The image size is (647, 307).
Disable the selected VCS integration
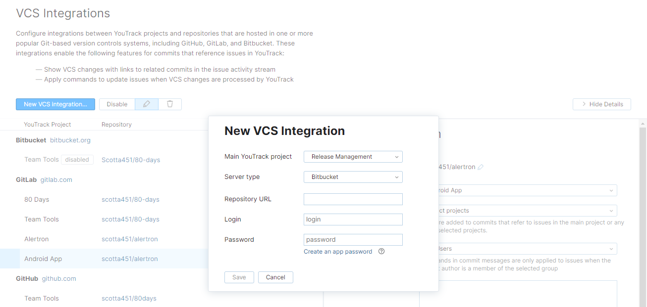pos(117,104)
